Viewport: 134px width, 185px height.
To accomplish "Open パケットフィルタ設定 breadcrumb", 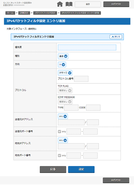I will coord(45,13).
